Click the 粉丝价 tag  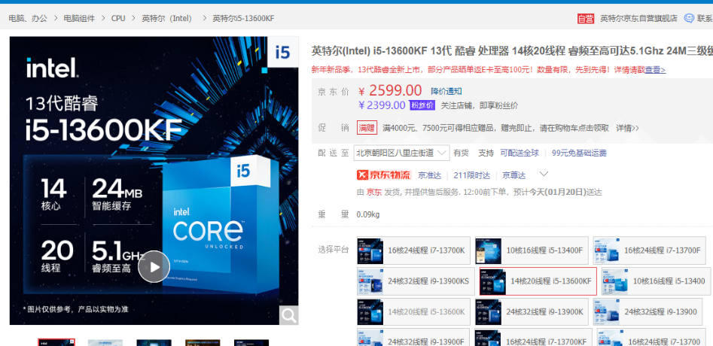423,105
